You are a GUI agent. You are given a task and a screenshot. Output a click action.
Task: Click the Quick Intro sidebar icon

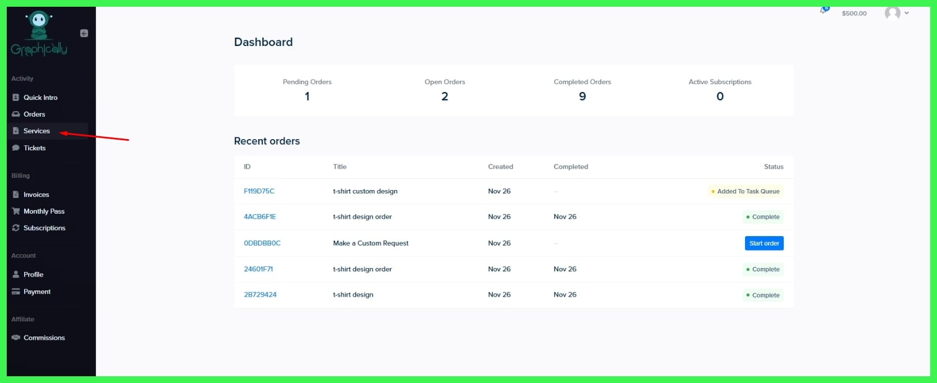pos(16,98)
